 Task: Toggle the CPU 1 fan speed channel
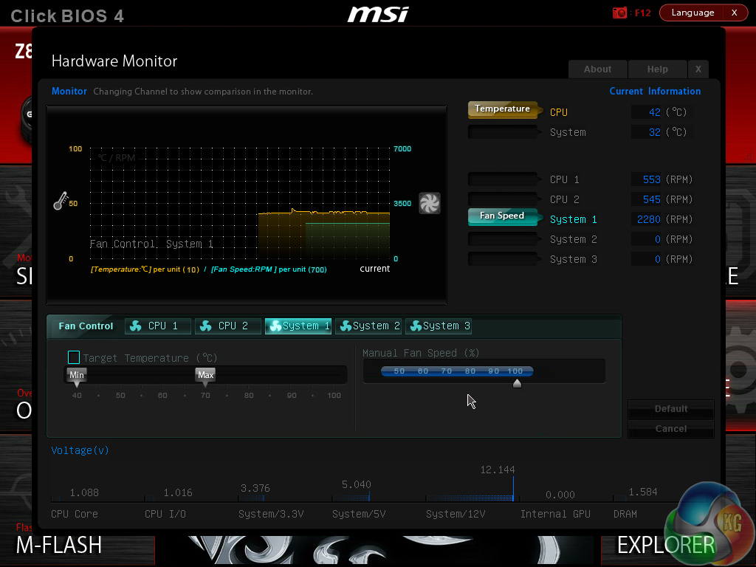point(504,179)
